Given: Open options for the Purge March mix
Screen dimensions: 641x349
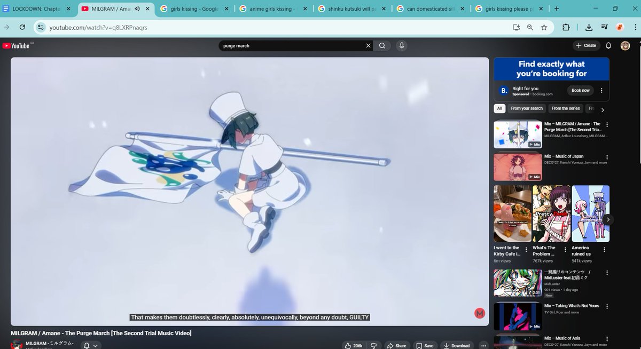Looking at the screenshot, I should [x=607, y=125].
